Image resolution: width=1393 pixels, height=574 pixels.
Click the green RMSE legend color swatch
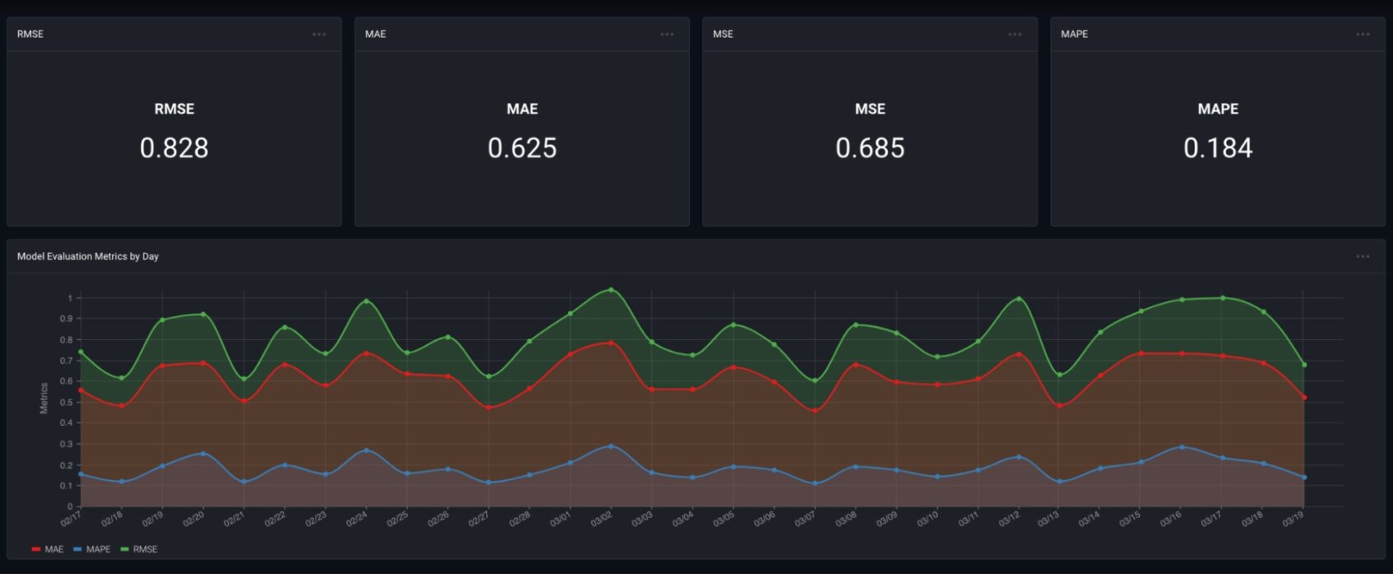click(124, 549)
